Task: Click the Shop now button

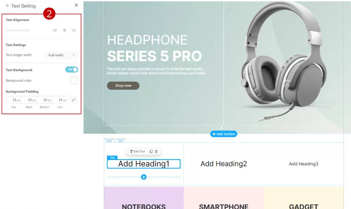Action: point(123,85)
